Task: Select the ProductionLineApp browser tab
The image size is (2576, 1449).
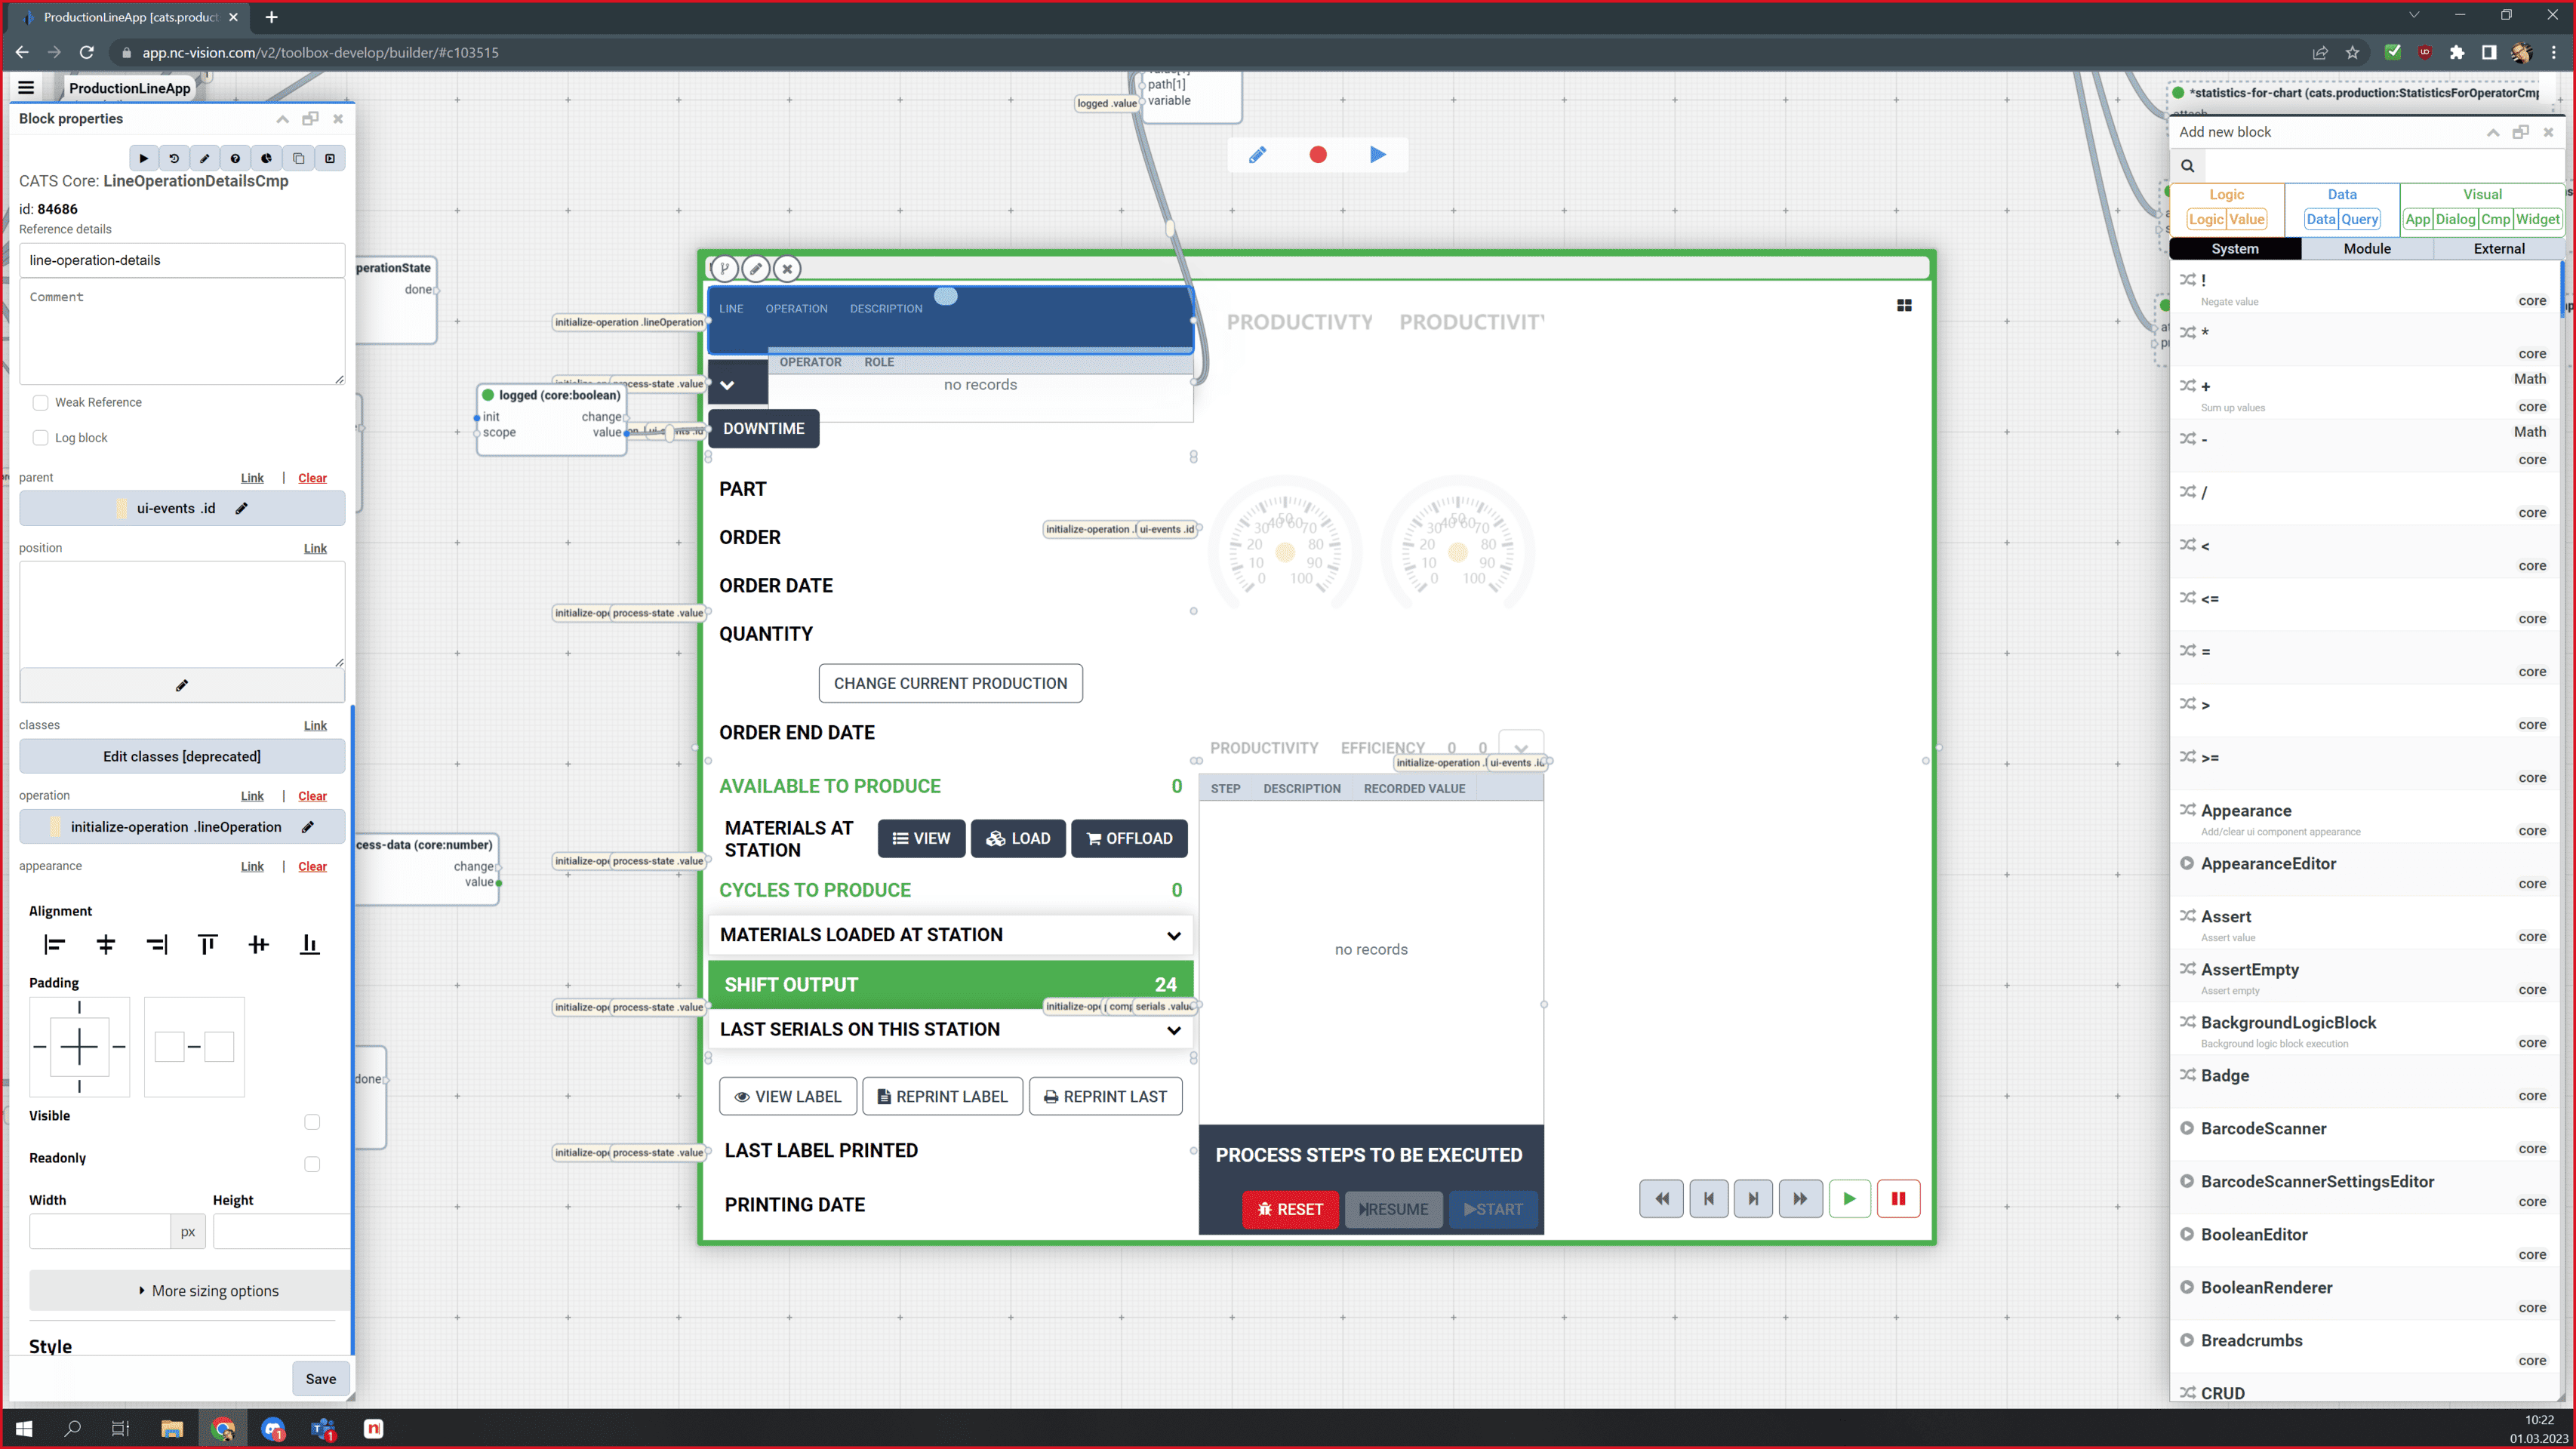Action: coord(130,17)
